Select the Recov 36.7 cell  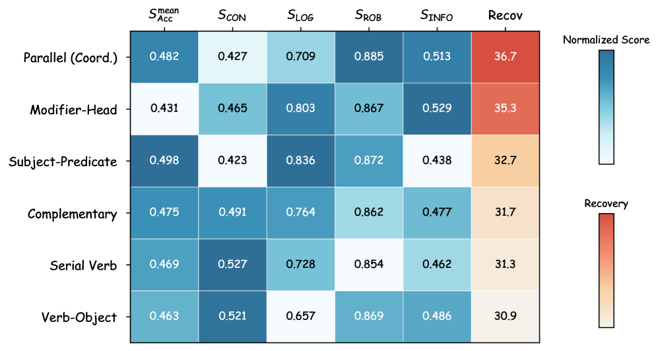tap(505, 57)
